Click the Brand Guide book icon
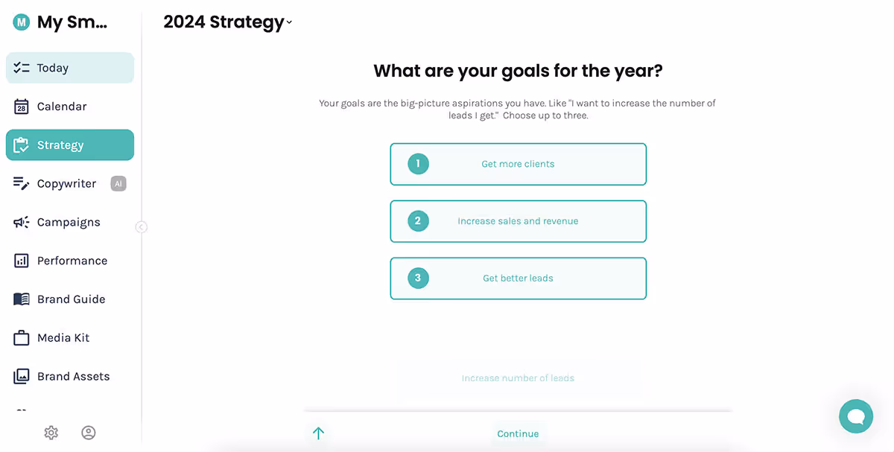 point(21,299)
